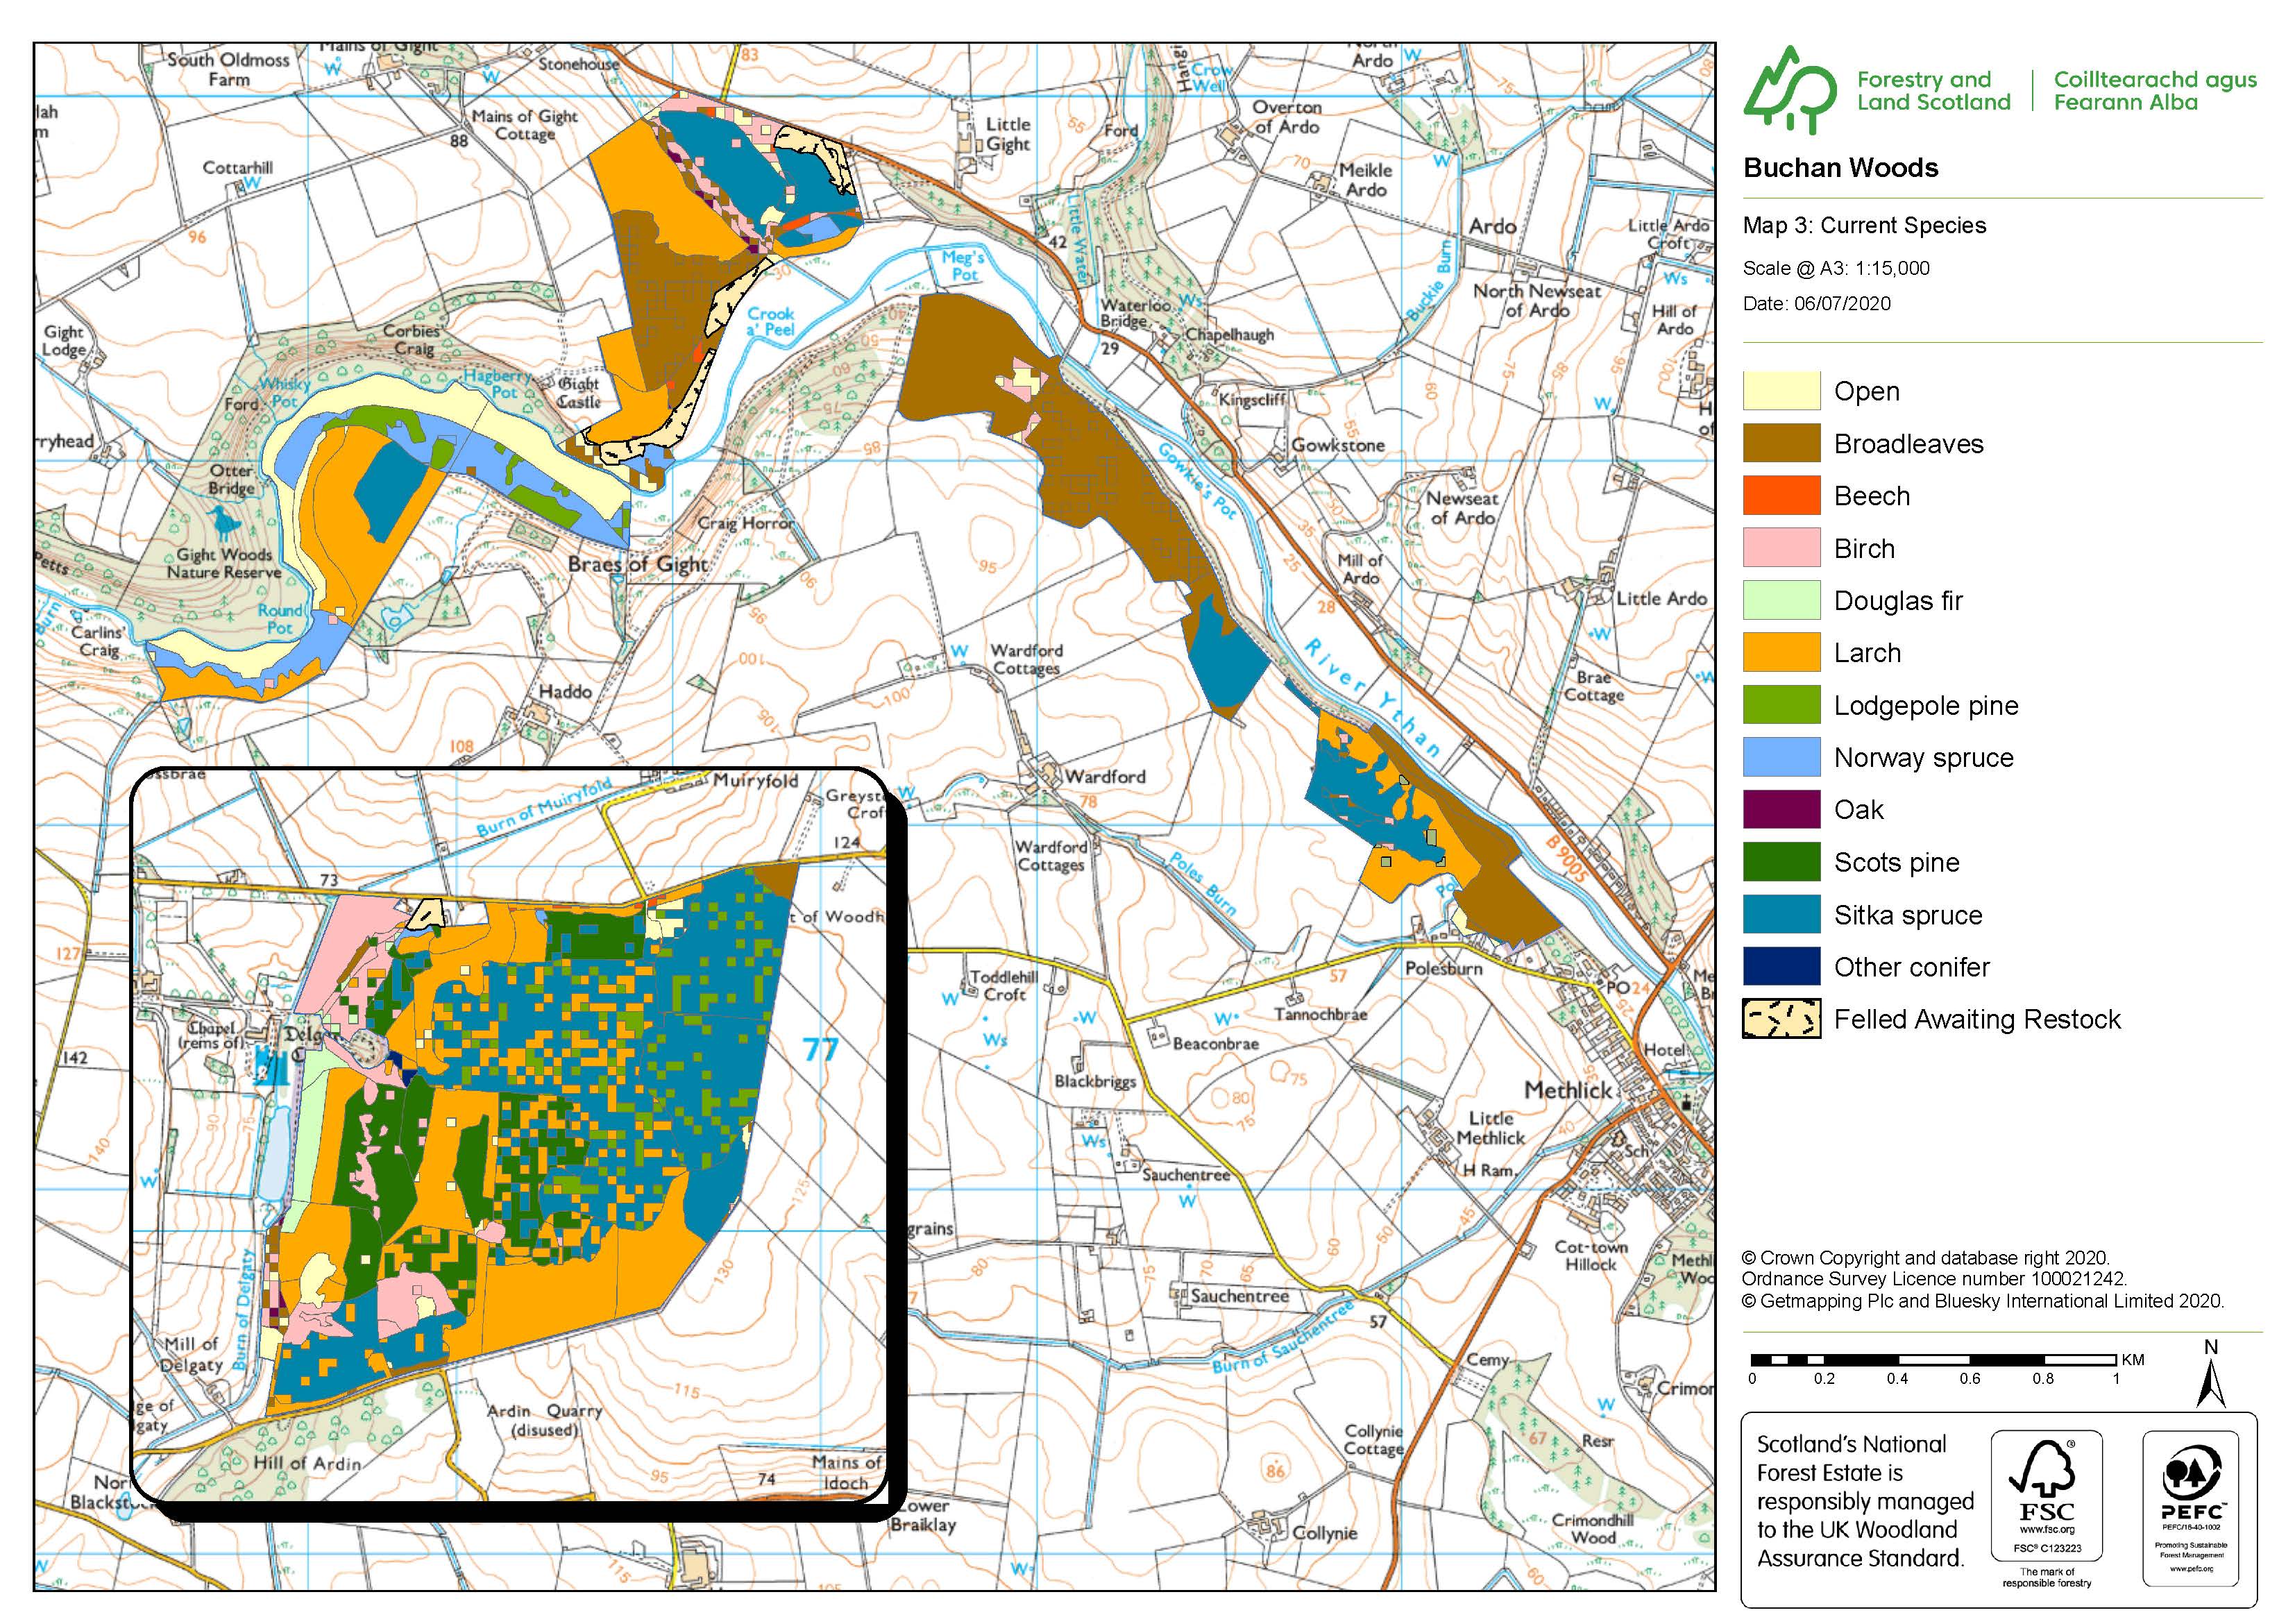2295x1624 pixels.
Task: Click the Forestry and Land Scotland tree logo
Action: point(1789,91)
